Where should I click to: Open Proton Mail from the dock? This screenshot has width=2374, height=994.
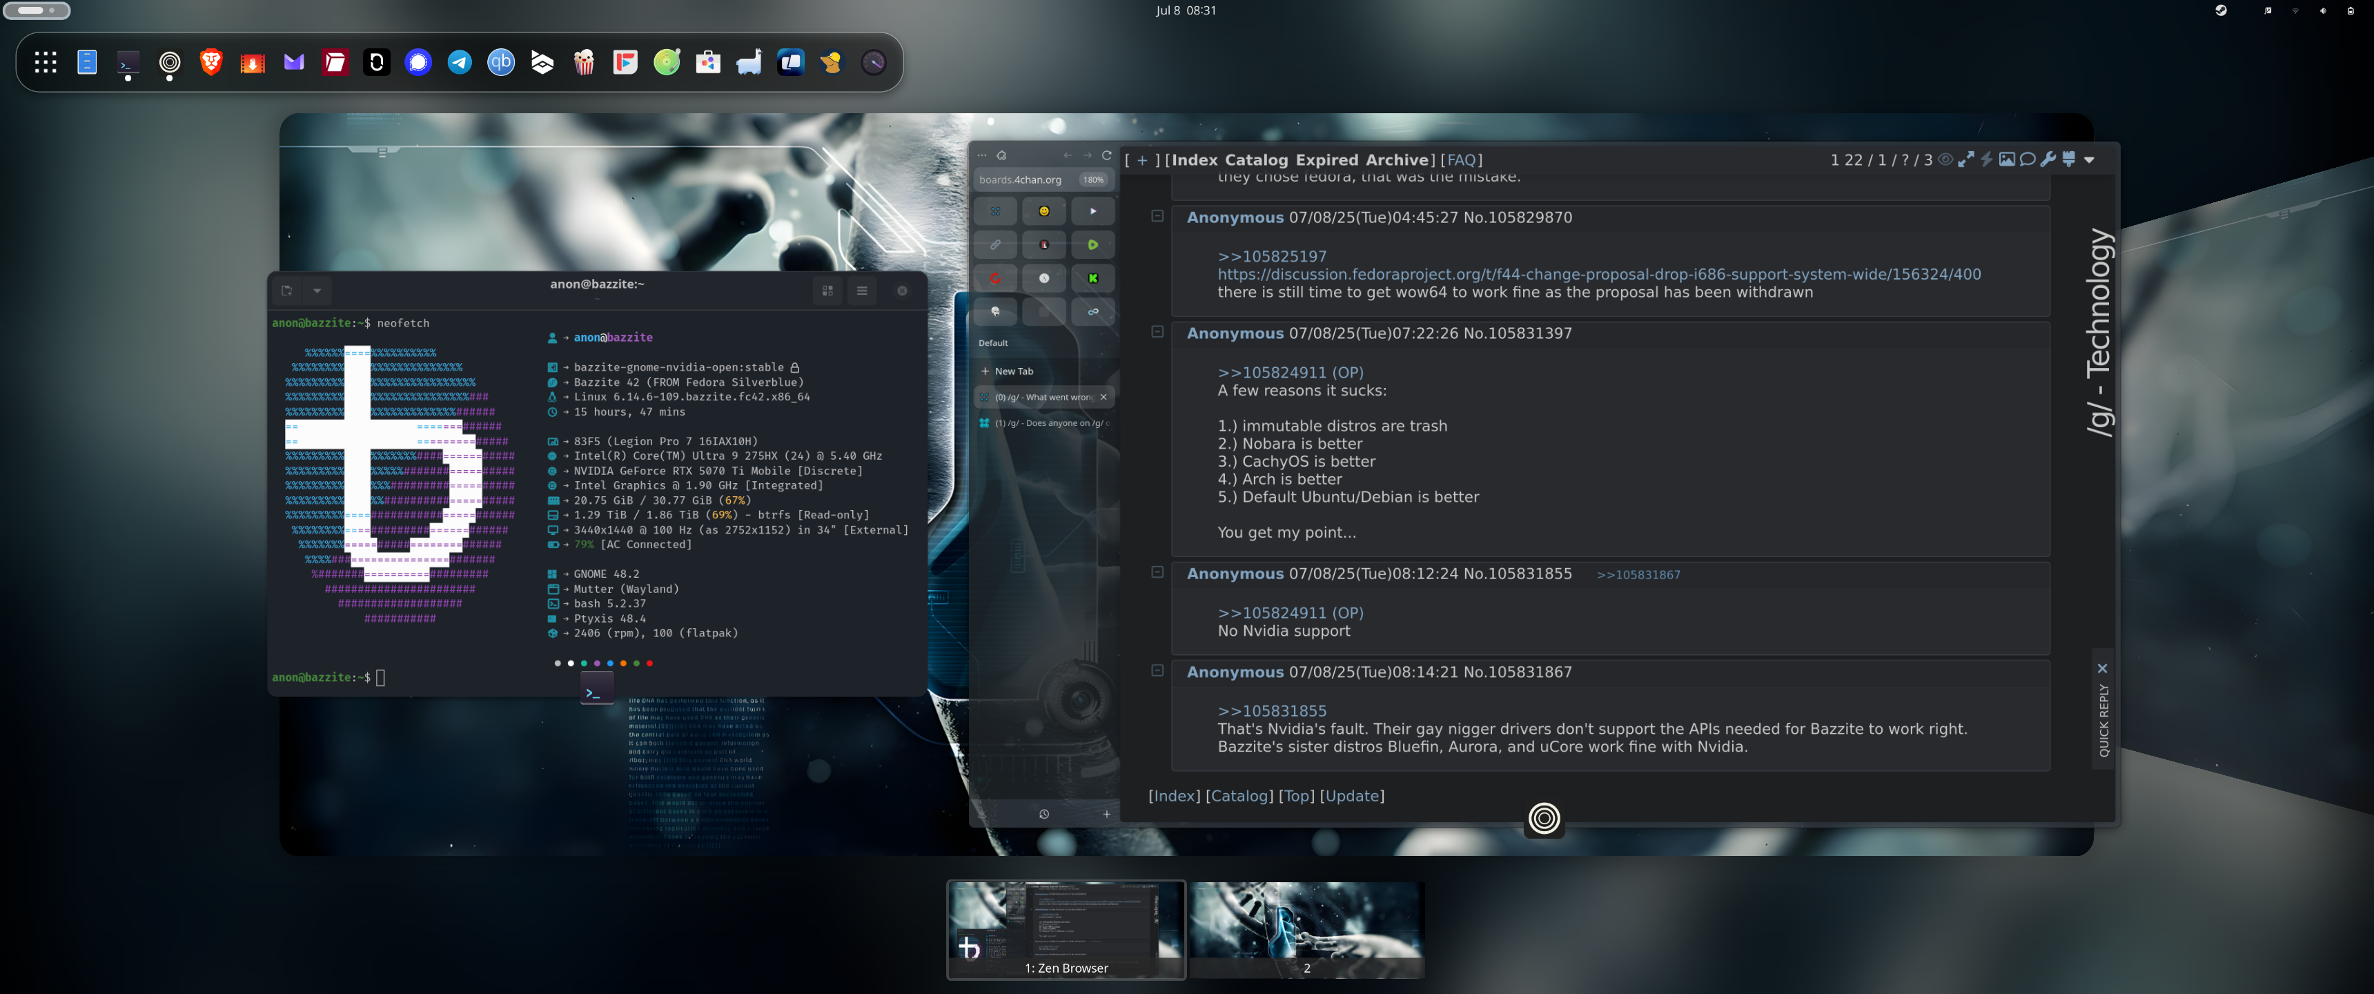(x=294, y=63)
